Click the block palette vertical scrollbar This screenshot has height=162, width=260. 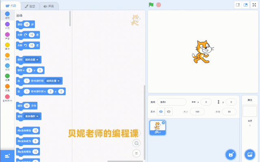tap(70, 18)
